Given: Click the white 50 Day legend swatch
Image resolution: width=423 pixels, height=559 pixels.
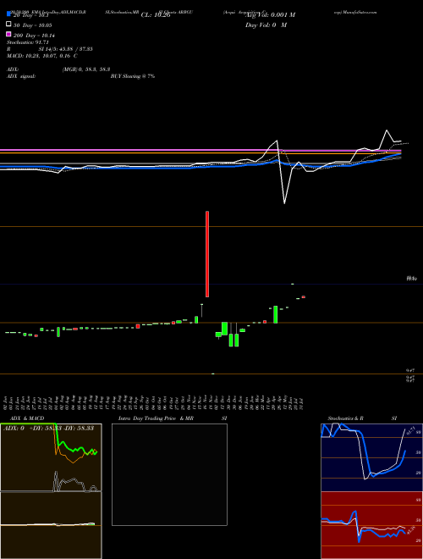Looking at the screenshot, I should 8,25.
